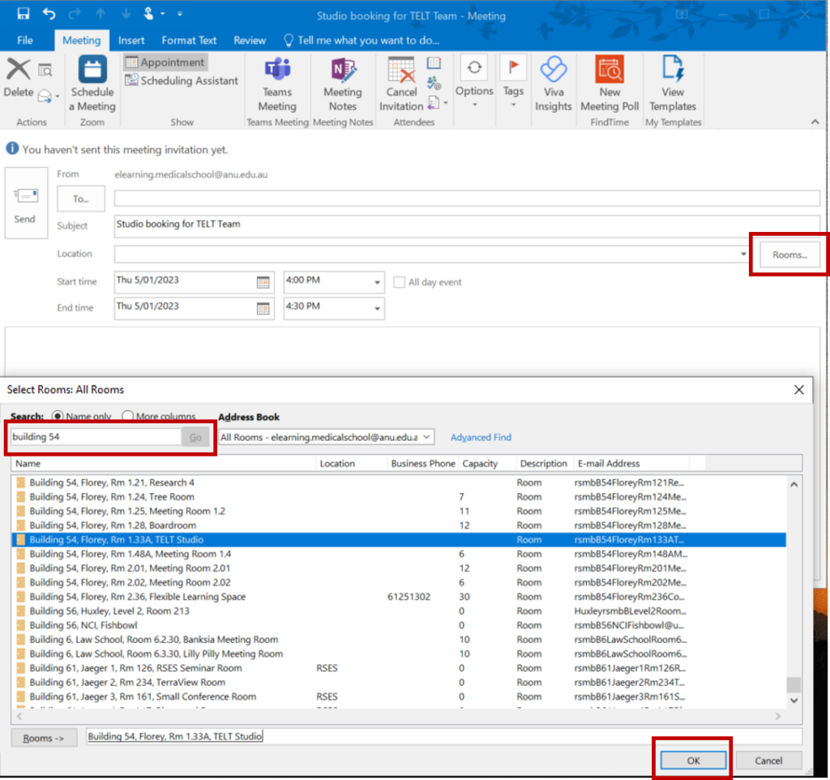Screen dimensions: 830x780
Task: Open the Scheduling Assistant
Action: 182,80
